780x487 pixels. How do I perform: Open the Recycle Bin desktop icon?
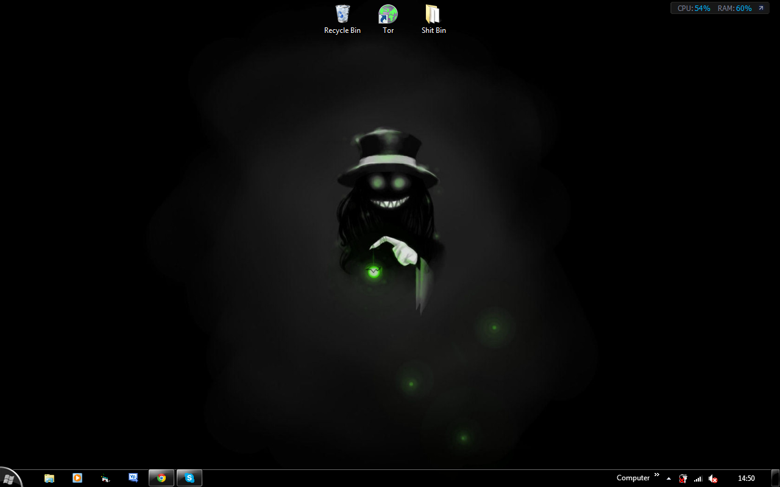[x=342, y=19]
